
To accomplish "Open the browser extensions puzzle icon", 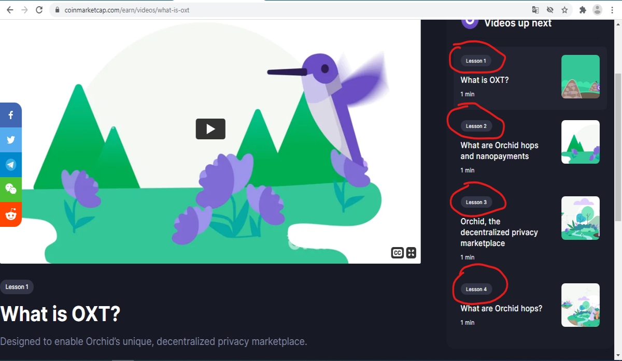I will [x=583, y=10].
